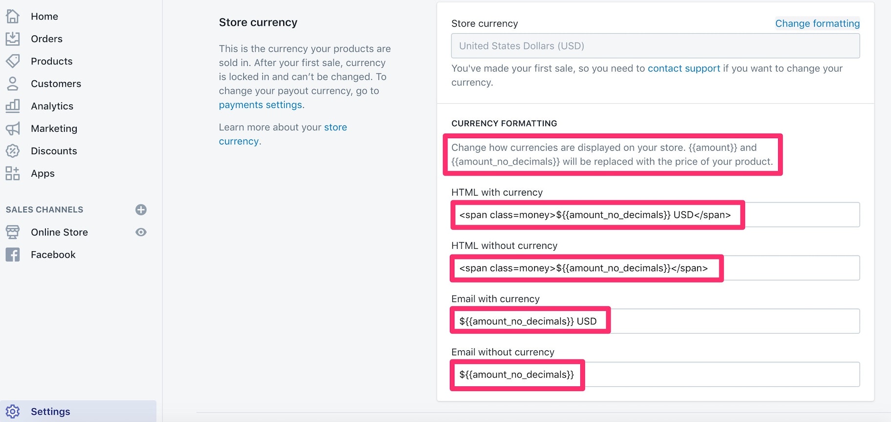The image size is (891, 422).
Task: Toggle Online Store visibility eye icon
Action: [141, 232]
